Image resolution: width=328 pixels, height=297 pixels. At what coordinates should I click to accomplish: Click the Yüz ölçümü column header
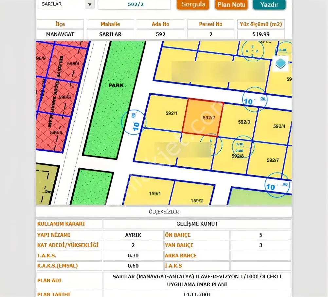(x=261, y=24)
